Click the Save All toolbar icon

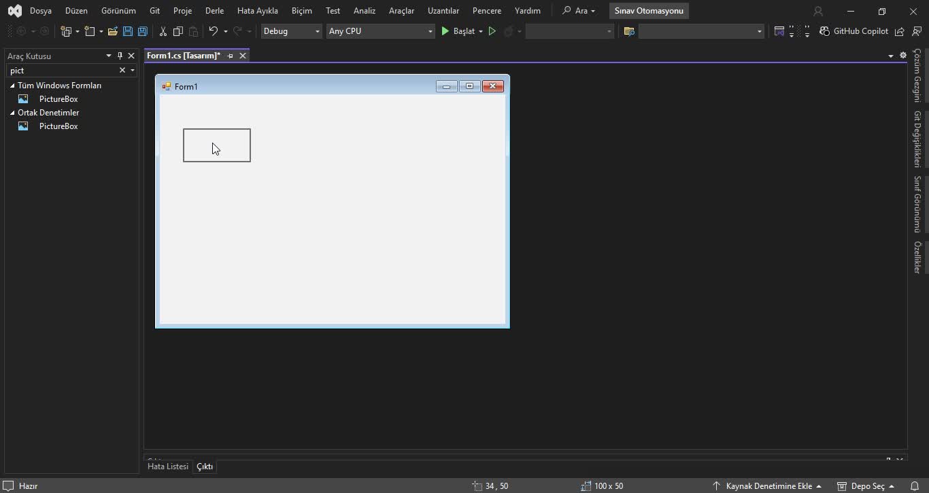tap(143, 31)
